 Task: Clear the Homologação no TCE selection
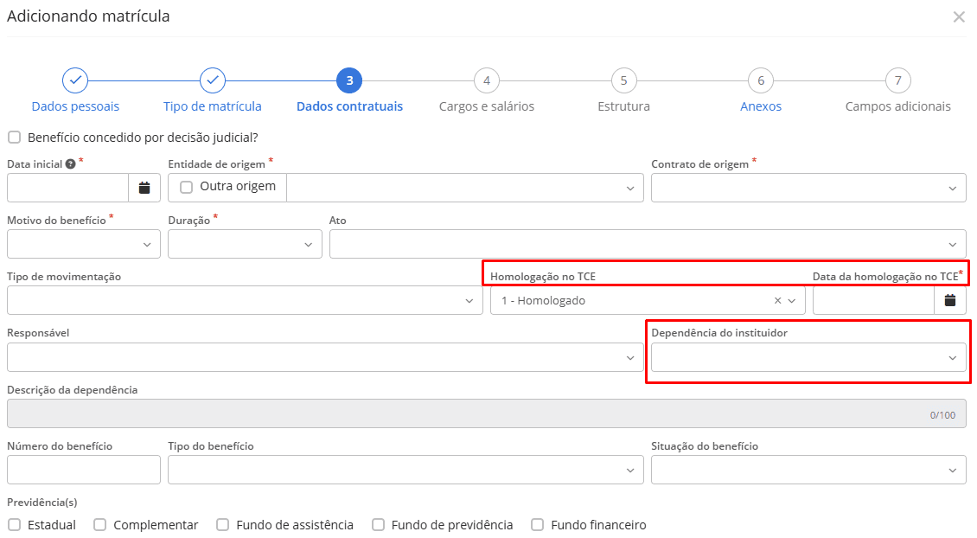[777, 299]
